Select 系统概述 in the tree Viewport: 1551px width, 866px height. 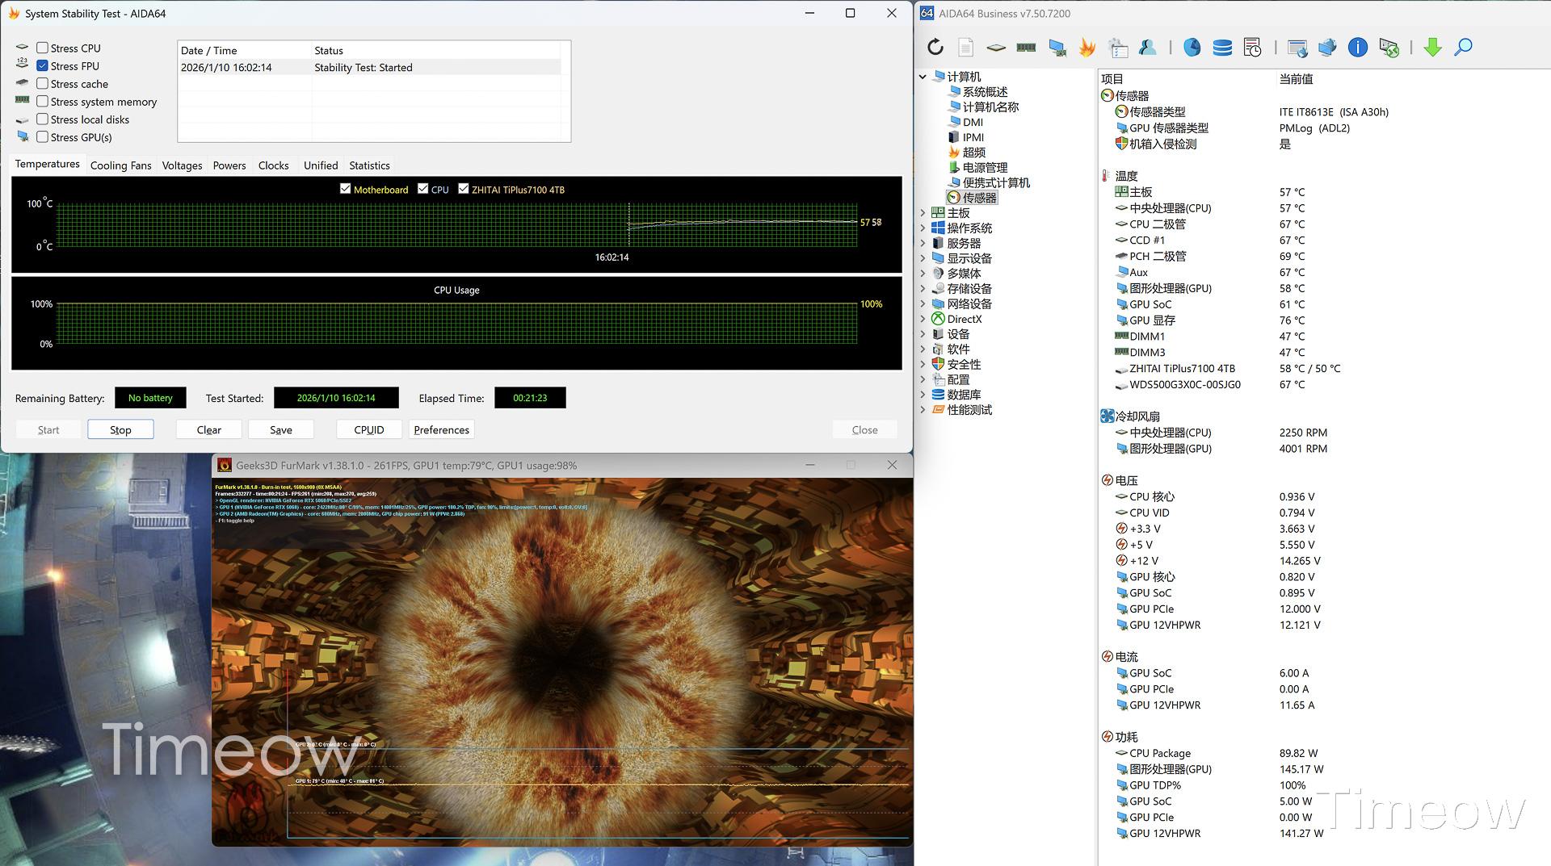[985, 92]
